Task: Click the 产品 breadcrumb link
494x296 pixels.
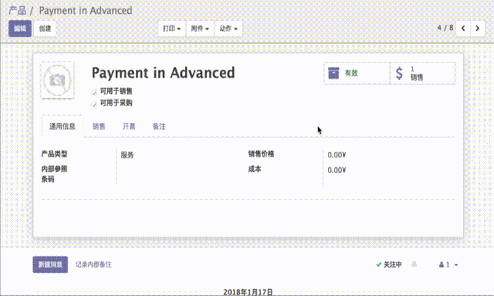Action: click(x=17, y=10)
